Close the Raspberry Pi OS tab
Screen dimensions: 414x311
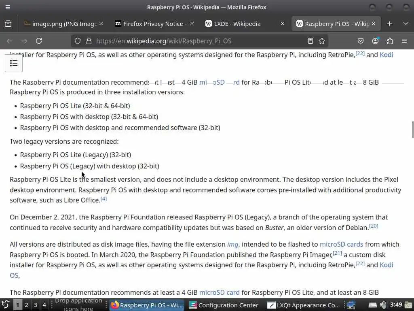[374, 24]
